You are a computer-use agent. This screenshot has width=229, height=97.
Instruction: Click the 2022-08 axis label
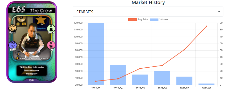[206, 88]
